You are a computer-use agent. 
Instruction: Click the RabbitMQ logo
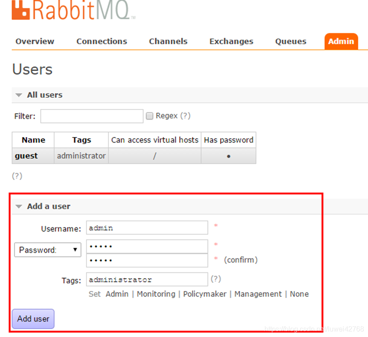[x=73, y=10]
